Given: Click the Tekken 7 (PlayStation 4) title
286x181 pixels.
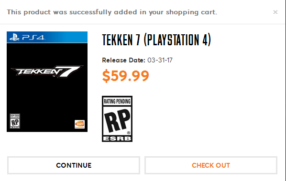Looking at the screenshot, I should (x=156, y=40).
